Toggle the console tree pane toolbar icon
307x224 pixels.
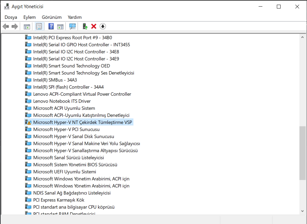pos(27,26)
